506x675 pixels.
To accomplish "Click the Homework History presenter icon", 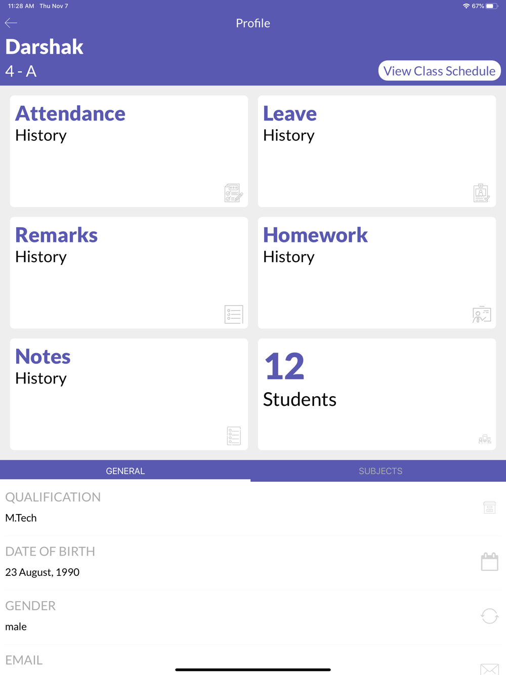I will [482, 314].
